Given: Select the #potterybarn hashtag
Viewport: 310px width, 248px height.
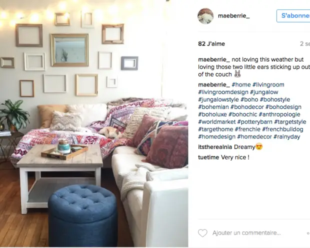Looking at the screenshot, I should tap(255, 122).
